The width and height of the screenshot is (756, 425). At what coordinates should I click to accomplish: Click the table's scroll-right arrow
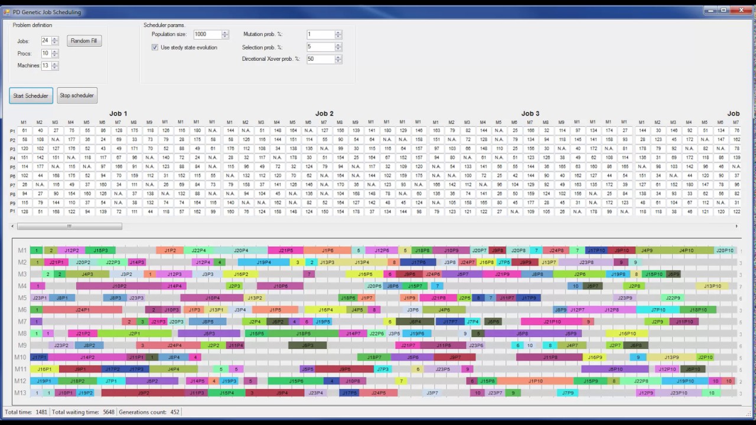point(737,226)
